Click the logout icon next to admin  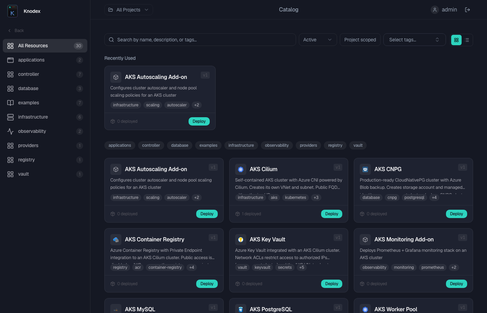pyautogui.click(x=468, y=10)
